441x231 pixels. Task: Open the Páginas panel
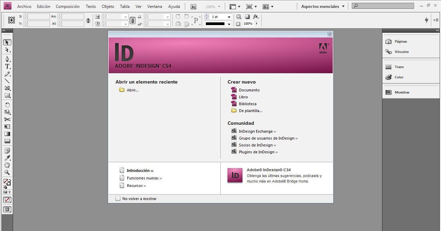coord(401,41)
